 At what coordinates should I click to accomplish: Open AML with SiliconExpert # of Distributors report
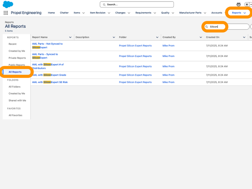coord(48,66)
